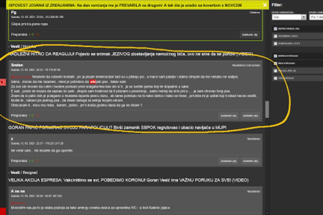
Task: Click the highlighted red word in Sreten's comment
Action: [93, 82]
